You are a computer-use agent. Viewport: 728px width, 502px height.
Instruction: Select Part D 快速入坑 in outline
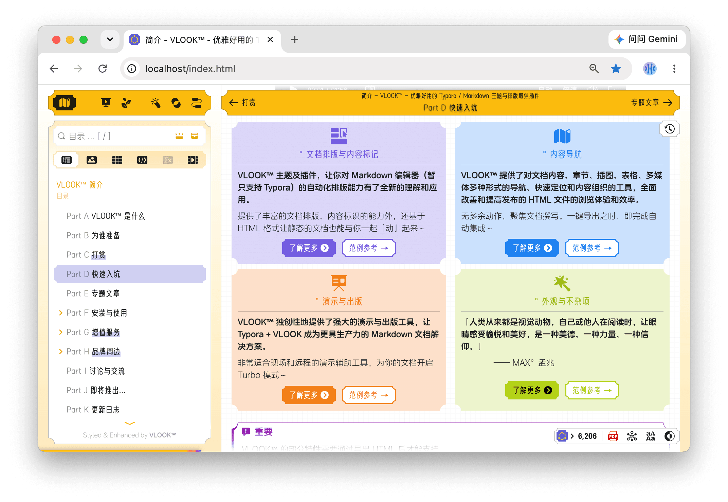click(130, 274)
